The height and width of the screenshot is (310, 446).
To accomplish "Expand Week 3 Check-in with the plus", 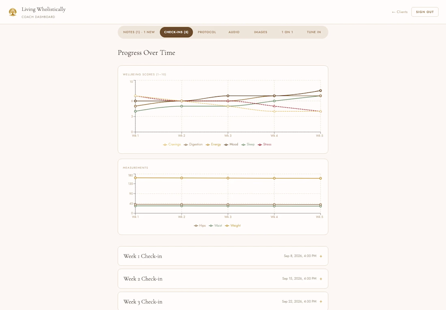I will pyautogui.click(x=321, y=302).
